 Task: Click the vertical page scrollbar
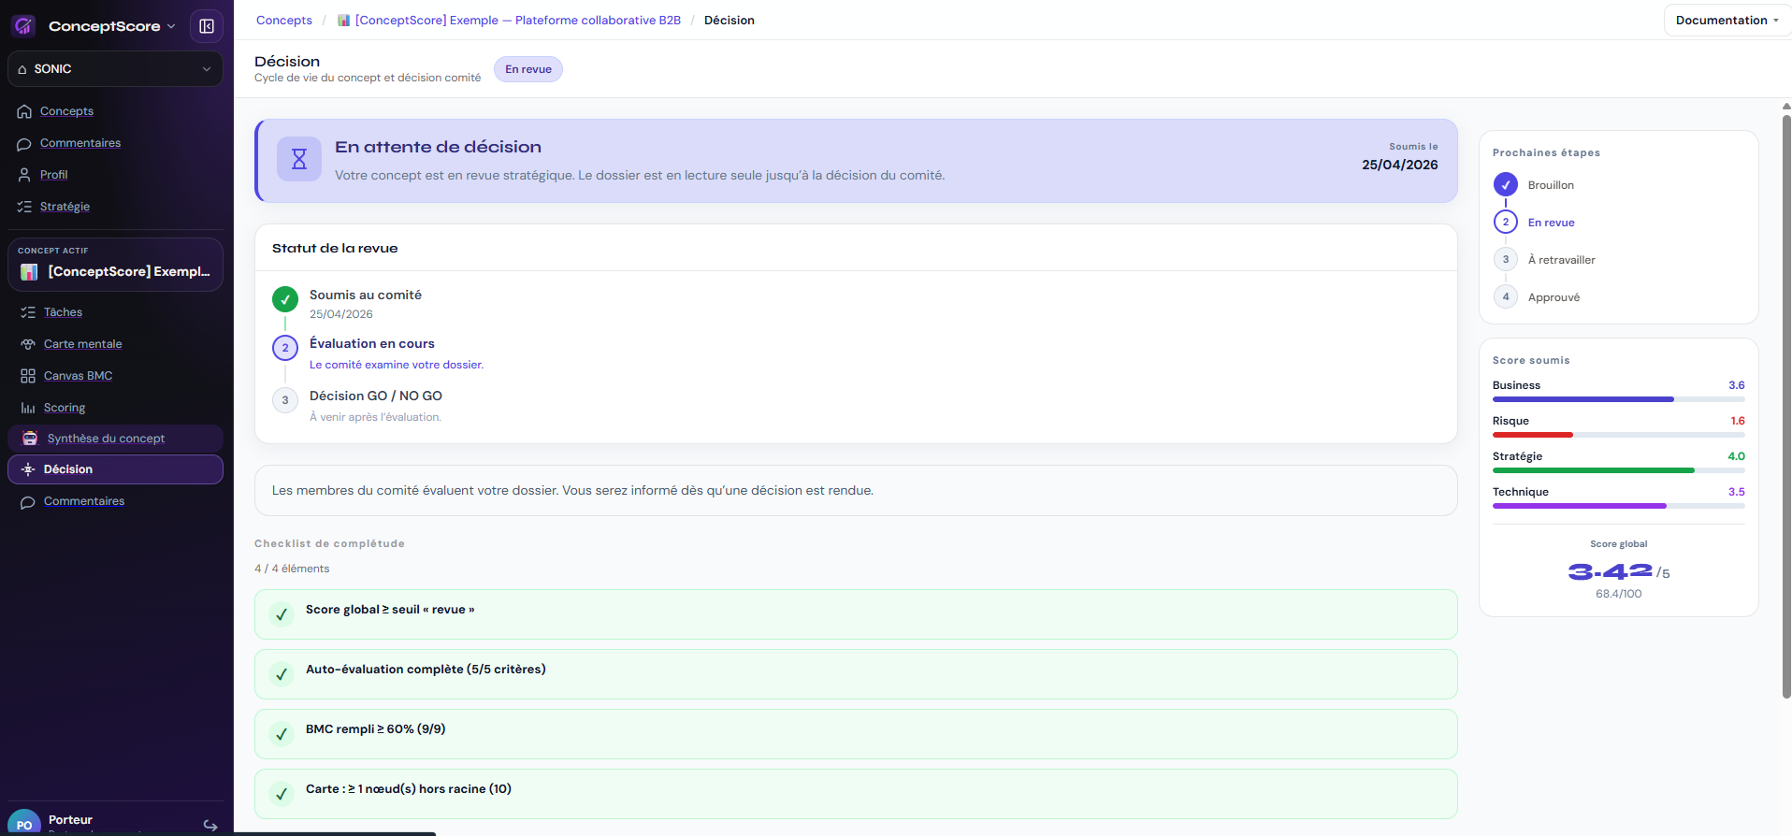point(1786,407)
